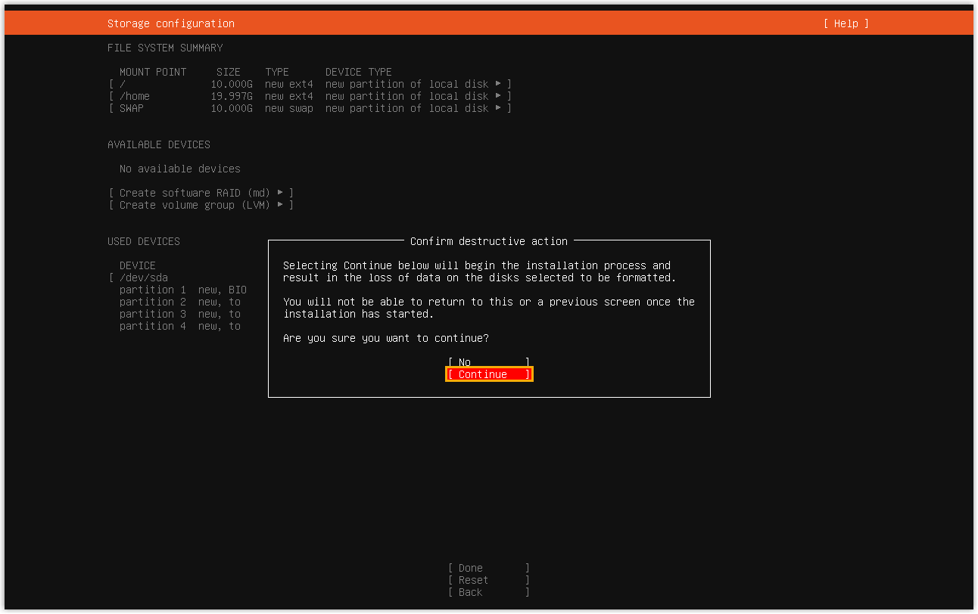
Task: Select partition 2 under /dev/sda
Action: click(152, 302)
